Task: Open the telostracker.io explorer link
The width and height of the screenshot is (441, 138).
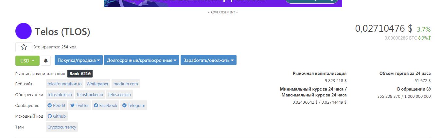Action: click(90, 95)
